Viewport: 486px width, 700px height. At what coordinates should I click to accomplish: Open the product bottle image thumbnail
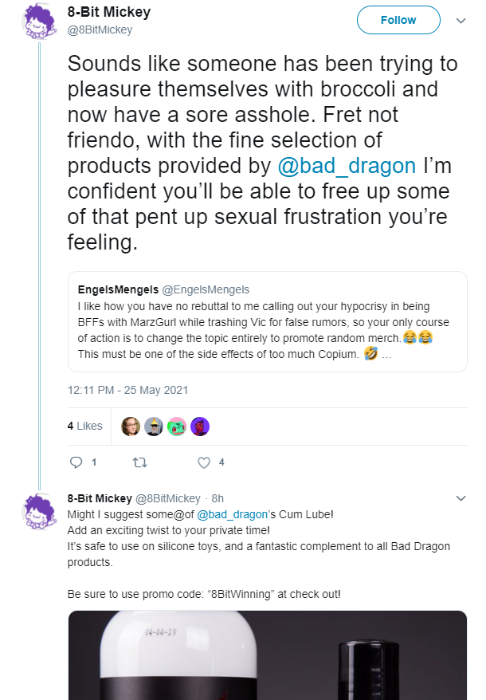(x=268, y=655)
